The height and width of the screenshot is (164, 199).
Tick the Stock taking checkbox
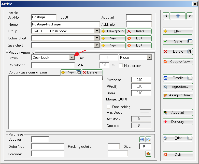click(x=109, y=107)
